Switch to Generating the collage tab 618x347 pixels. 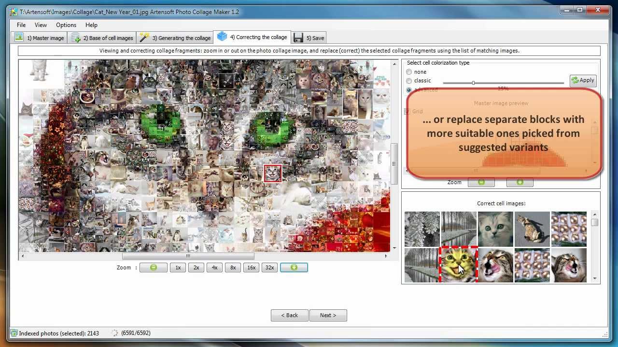pos(175,38)
